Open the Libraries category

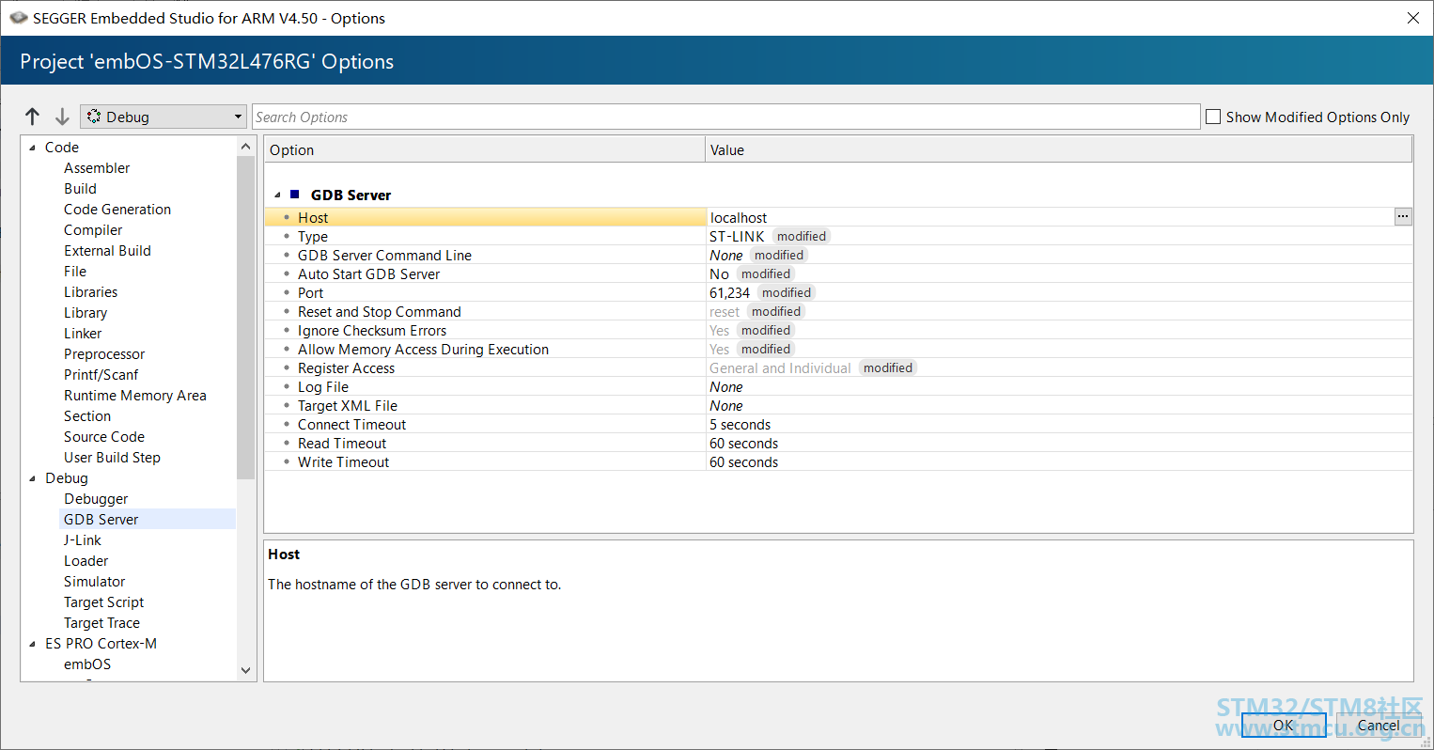(91, 292)
